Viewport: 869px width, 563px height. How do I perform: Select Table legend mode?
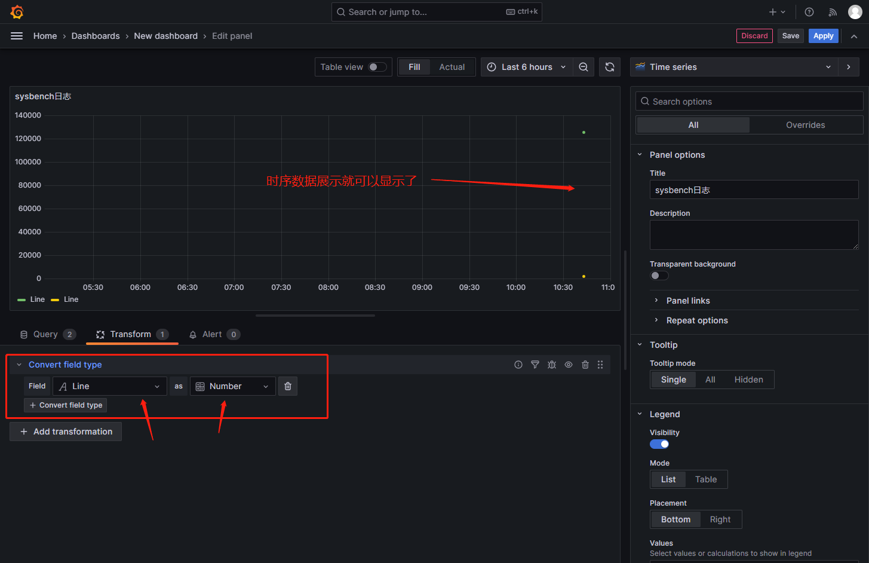706,479
